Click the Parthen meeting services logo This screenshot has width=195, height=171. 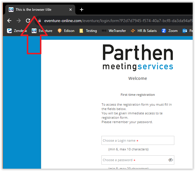(x=138, y=57)
